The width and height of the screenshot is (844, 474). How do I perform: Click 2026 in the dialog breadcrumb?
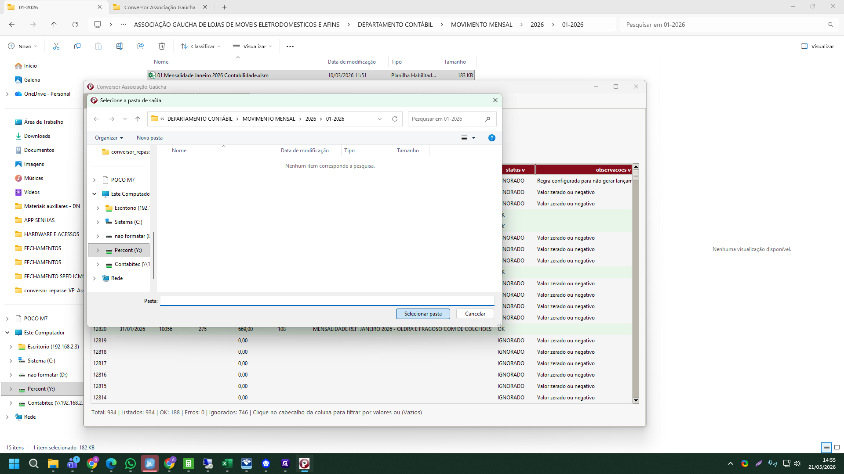tap(310, 119)
